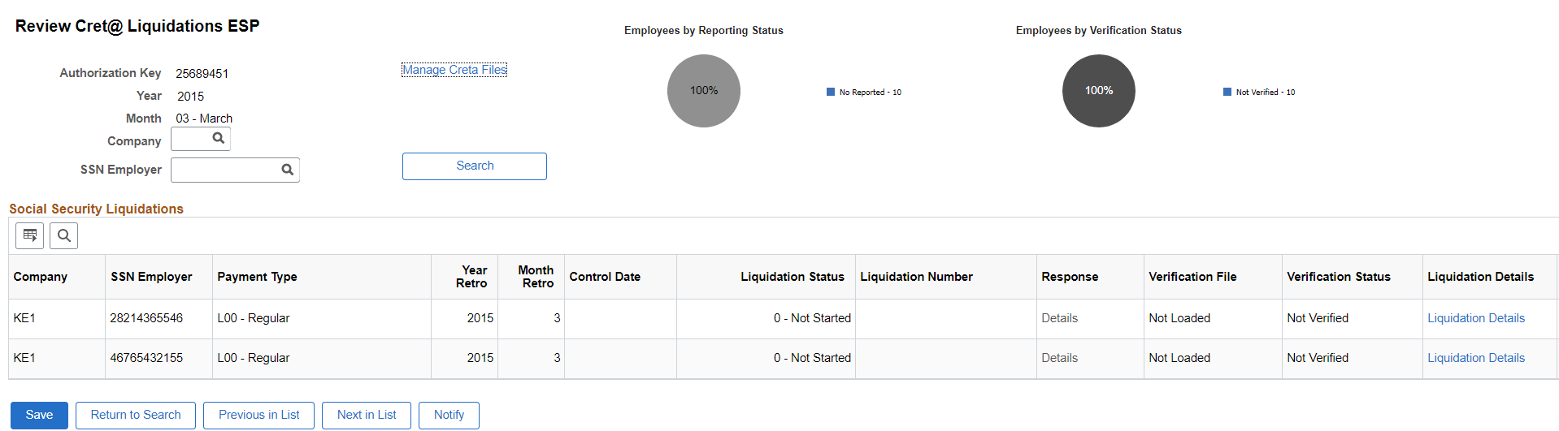Click Authorization Key value 25689451
This screenshot has width=1559, height=431.
click(x=202, y=74)
